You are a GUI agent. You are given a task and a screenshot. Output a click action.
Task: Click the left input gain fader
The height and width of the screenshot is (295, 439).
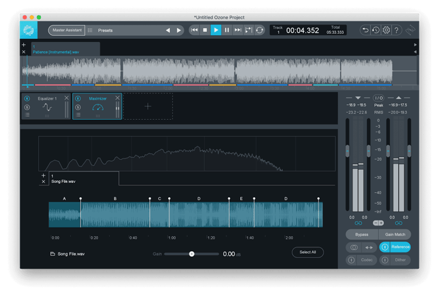347,151
